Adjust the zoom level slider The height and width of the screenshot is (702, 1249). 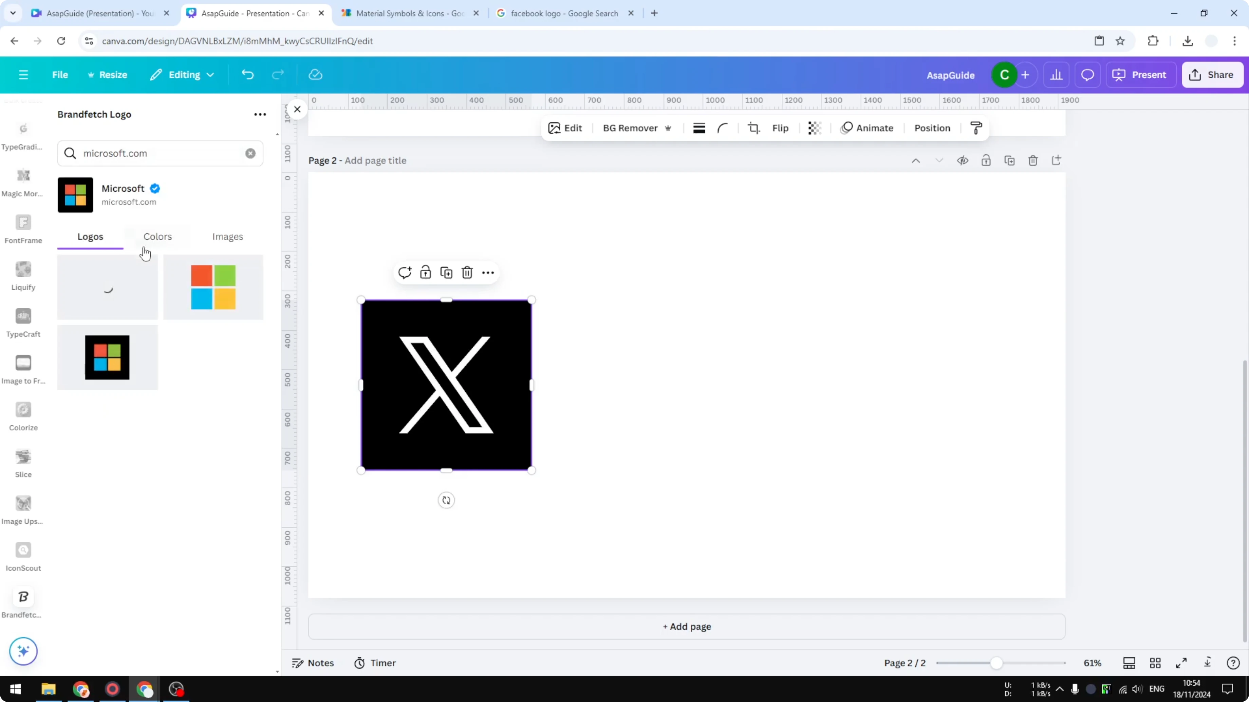[996, 663]
